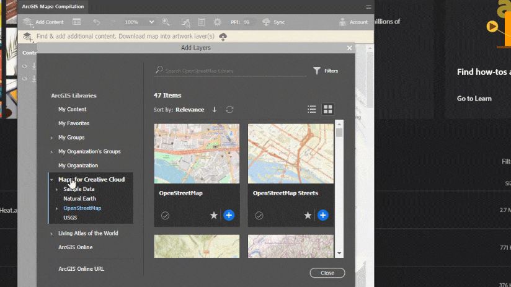
Task: Select ArcGIS Online library
Action: pos(75,247)
